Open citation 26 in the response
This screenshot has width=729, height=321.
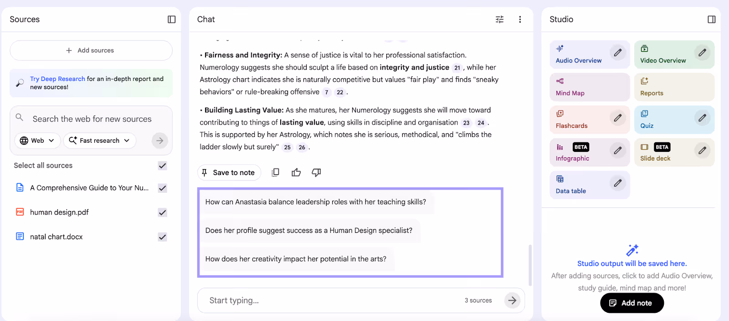302,147
